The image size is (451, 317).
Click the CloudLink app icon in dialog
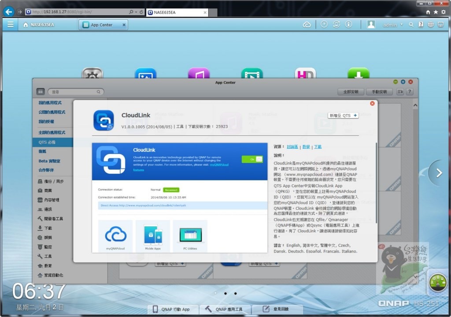104,120
